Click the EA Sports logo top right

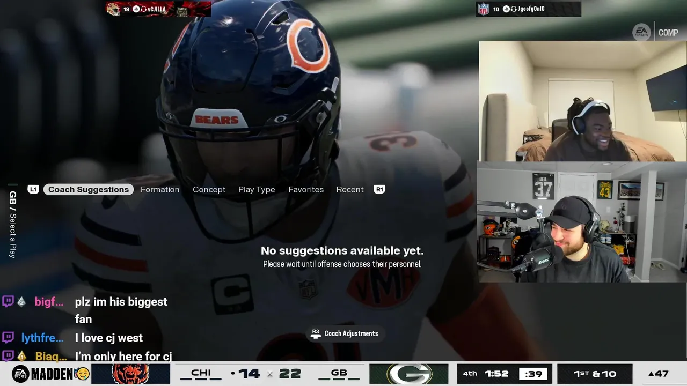641,32
